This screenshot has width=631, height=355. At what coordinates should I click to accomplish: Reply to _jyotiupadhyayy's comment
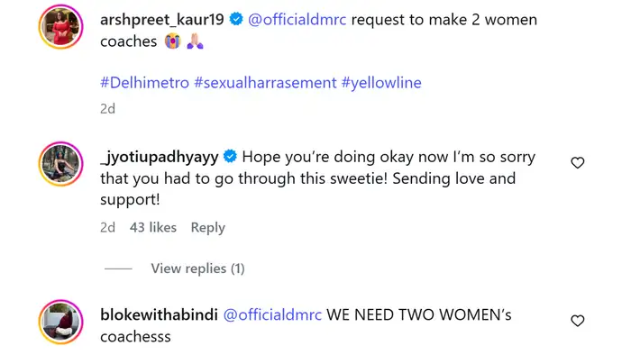(208, 228)
